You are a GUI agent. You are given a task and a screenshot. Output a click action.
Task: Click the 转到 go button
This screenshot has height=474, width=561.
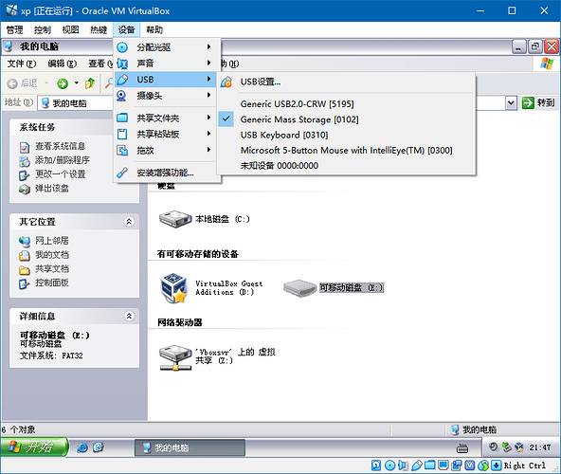(x=538, y=103)
